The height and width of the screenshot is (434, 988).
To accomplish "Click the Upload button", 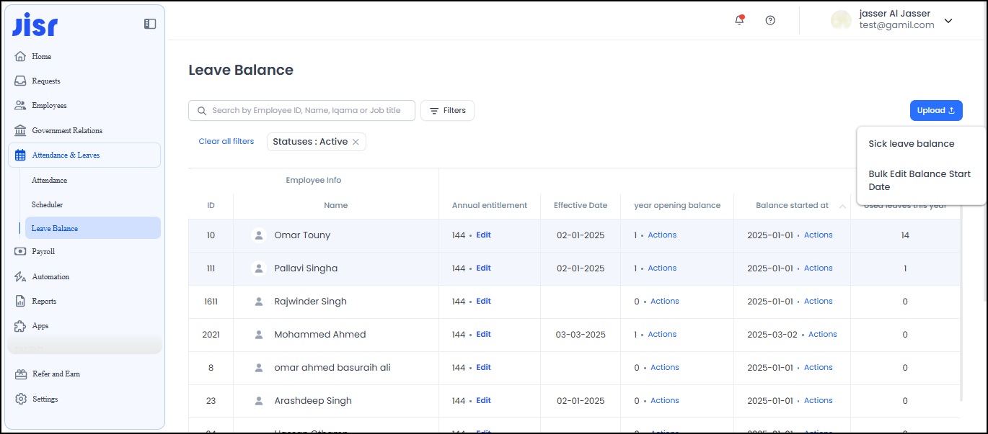I will tap(935, 111).
